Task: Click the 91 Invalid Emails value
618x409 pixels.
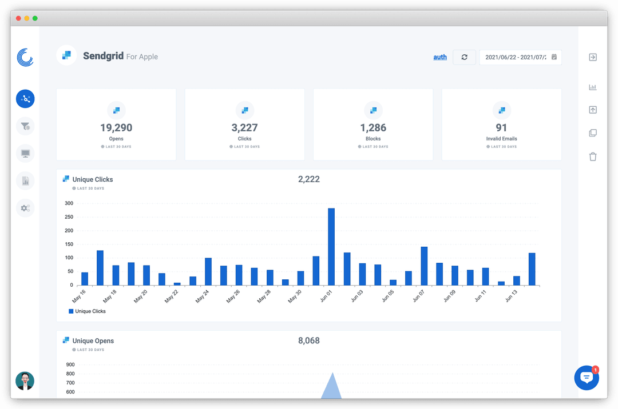Action: [501, 128]
